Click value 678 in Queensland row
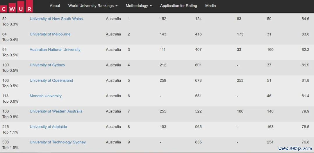 199,80
